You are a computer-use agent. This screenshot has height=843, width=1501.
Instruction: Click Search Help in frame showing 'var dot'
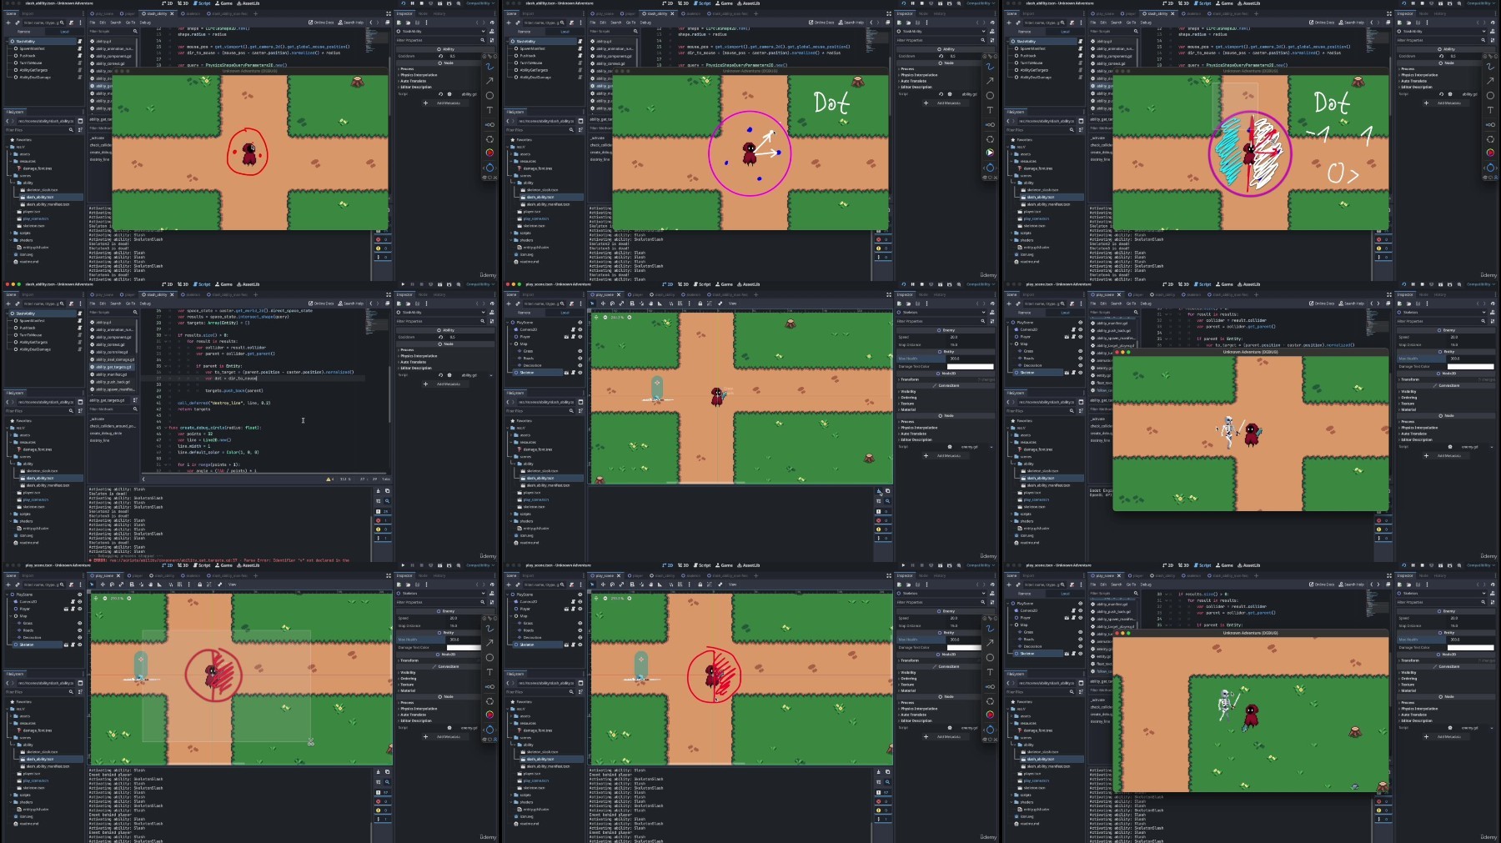click(x=351, y=304)
